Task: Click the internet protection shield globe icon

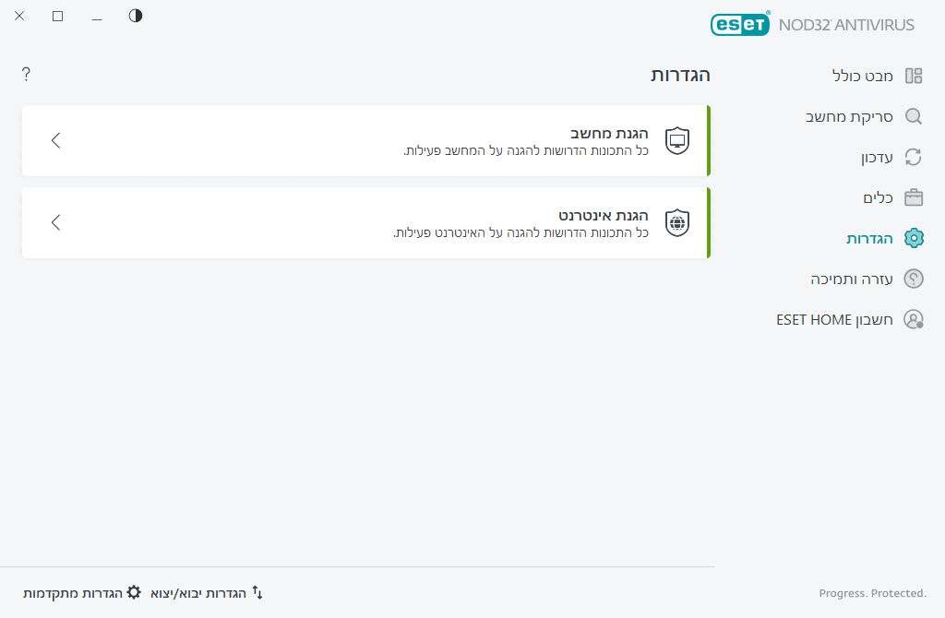Action: (x=676, y=222)
